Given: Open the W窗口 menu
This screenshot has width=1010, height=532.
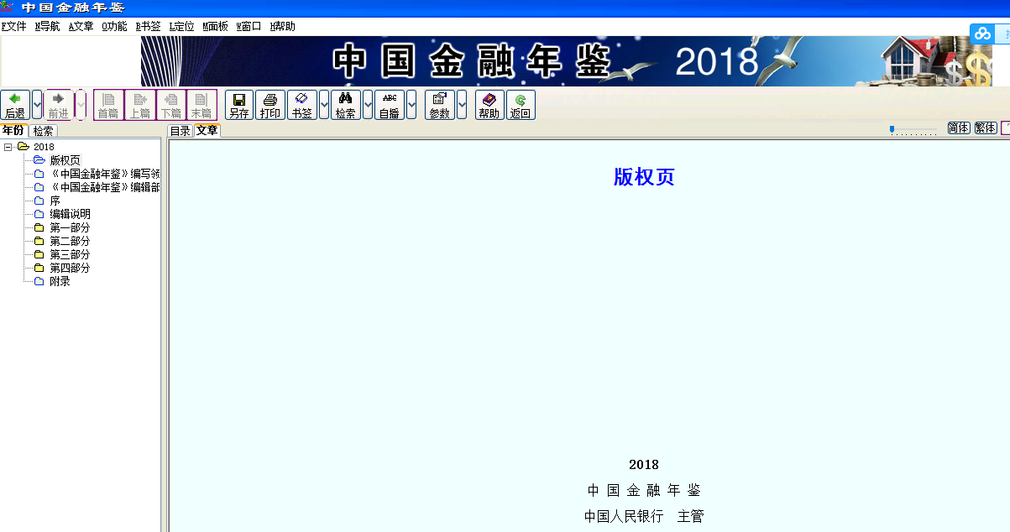Looking at the screenshot, I should coord(249,26).
